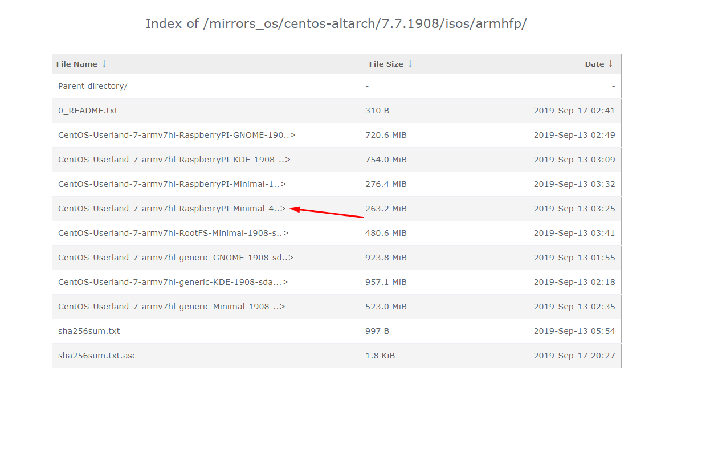This screenshot has width=714, height=457.
Task: Click the sort arrow beside File Size
Action: pyautogui.click(x=410, y=64)
